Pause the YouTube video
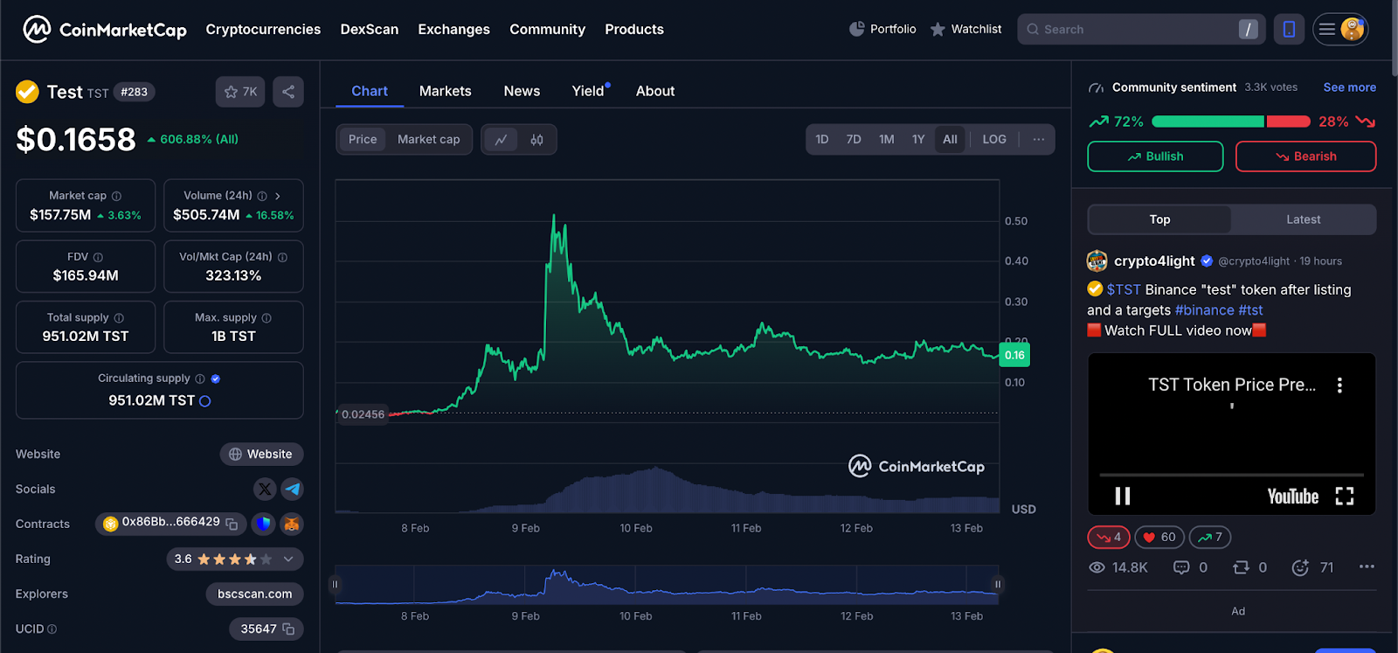The height and width of the screenshot is (653, 1398). (x=1123, y=497)
